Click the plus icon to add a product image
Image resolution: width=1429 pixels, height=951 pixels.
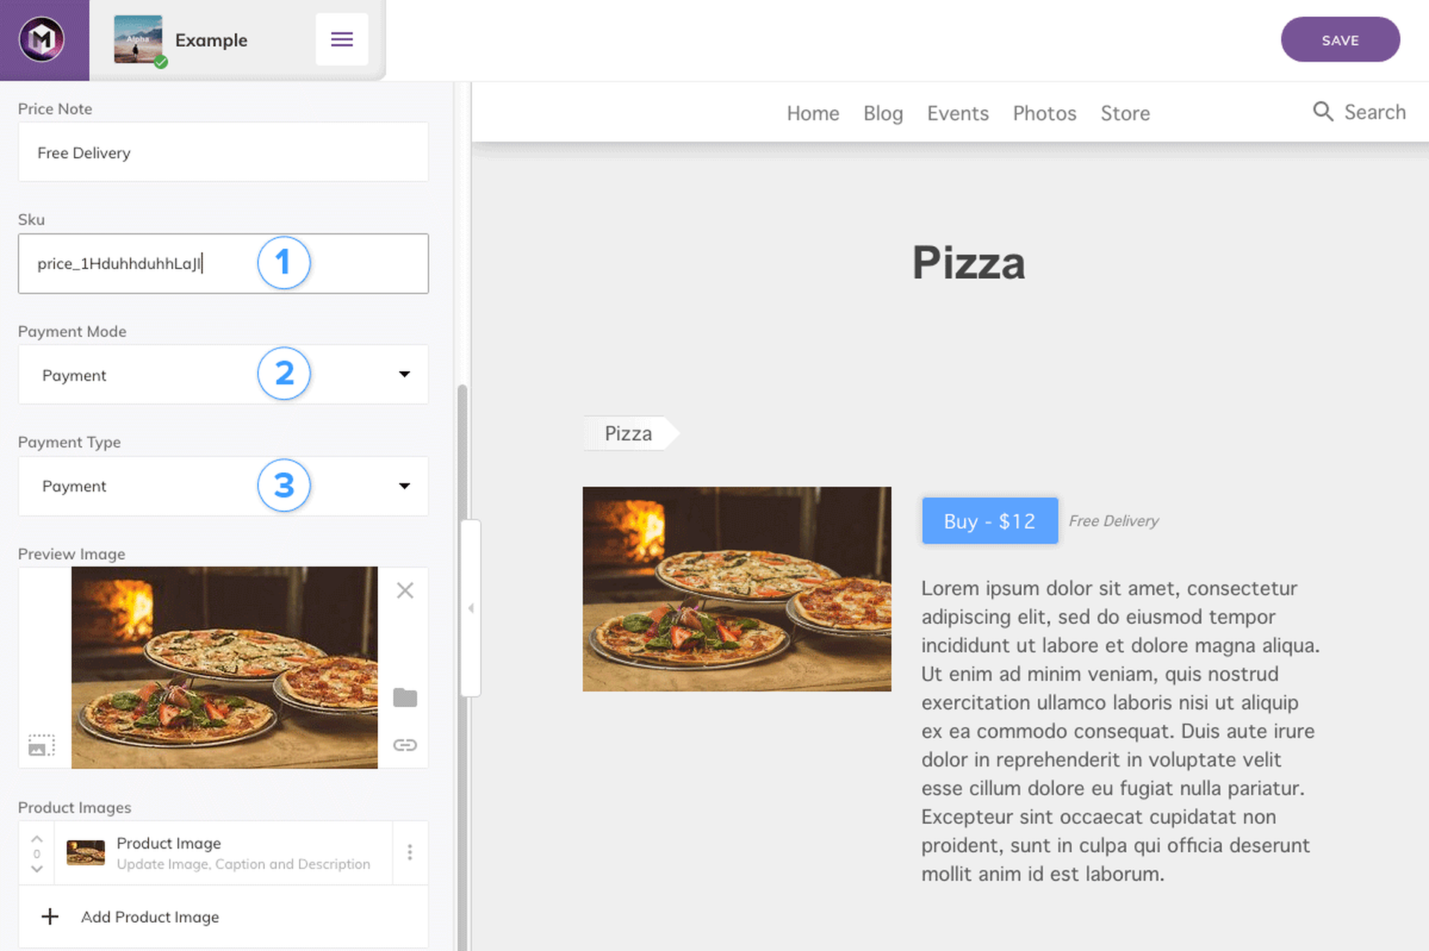tap(50, 917)
